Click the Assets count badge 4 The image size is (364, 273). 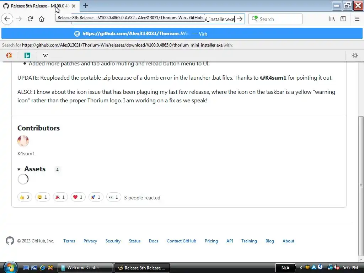[x=57, y=170]
